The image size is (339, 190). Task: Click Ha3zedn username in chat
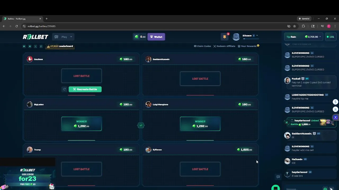point(297,159)
